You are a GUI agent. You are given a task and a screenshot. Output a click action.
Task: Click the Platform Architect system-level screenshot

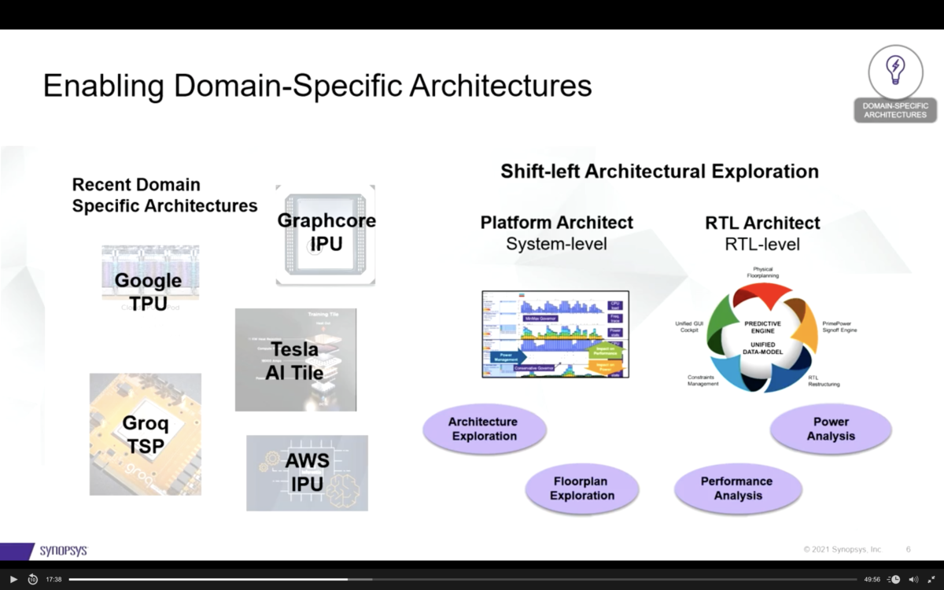[555, 334]
